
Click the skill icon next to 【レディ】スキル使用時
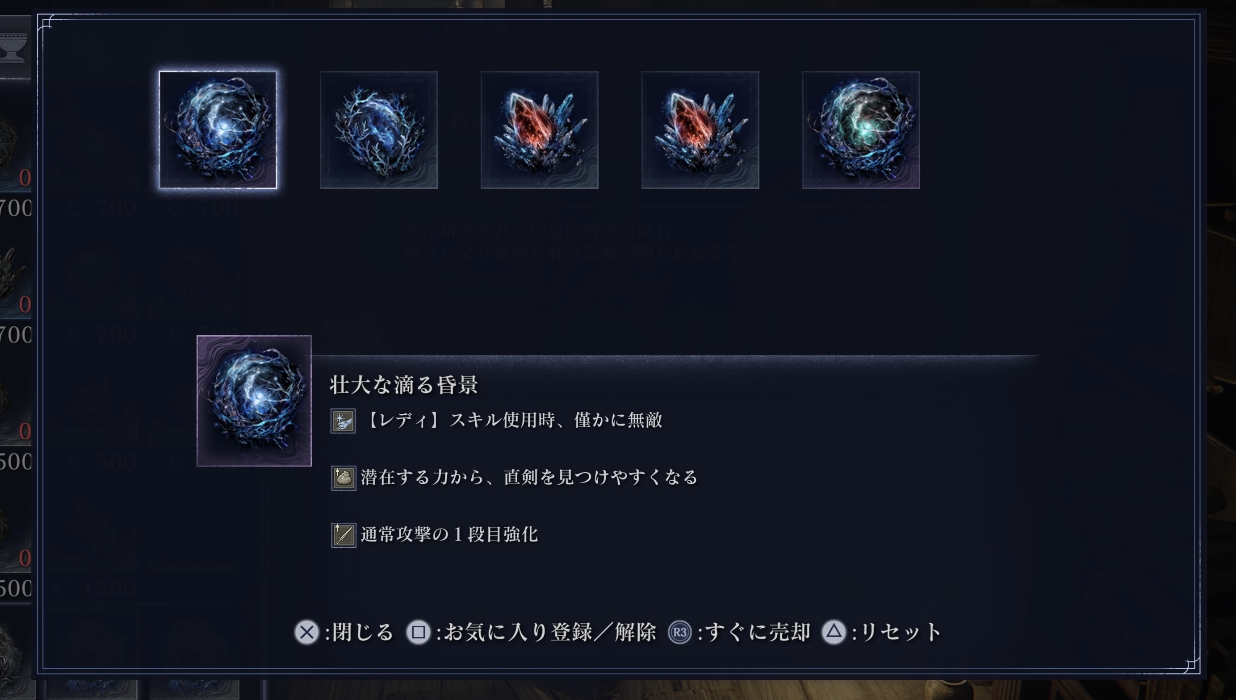point(343,421)
